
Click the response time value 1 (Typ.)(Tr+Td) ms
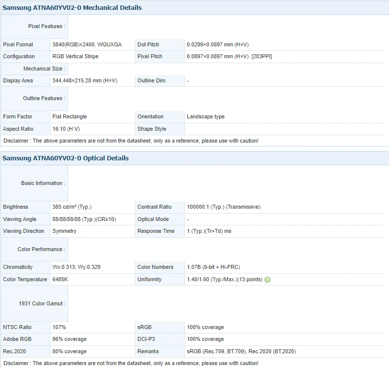tap(209, 231)
